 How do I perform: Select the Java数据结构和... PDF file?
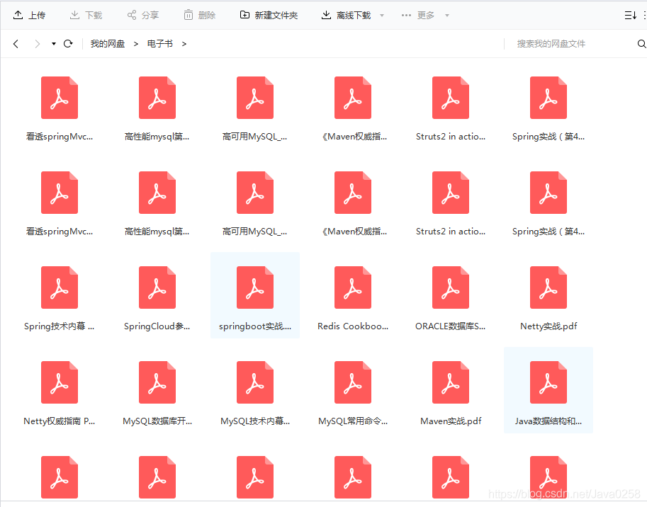coord(548,390)
